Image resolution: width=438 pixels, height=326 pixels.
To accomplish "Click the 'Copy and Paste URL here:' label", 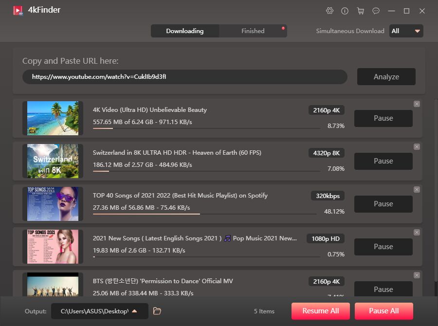I will pyautogui.click(x=71, y=61).
